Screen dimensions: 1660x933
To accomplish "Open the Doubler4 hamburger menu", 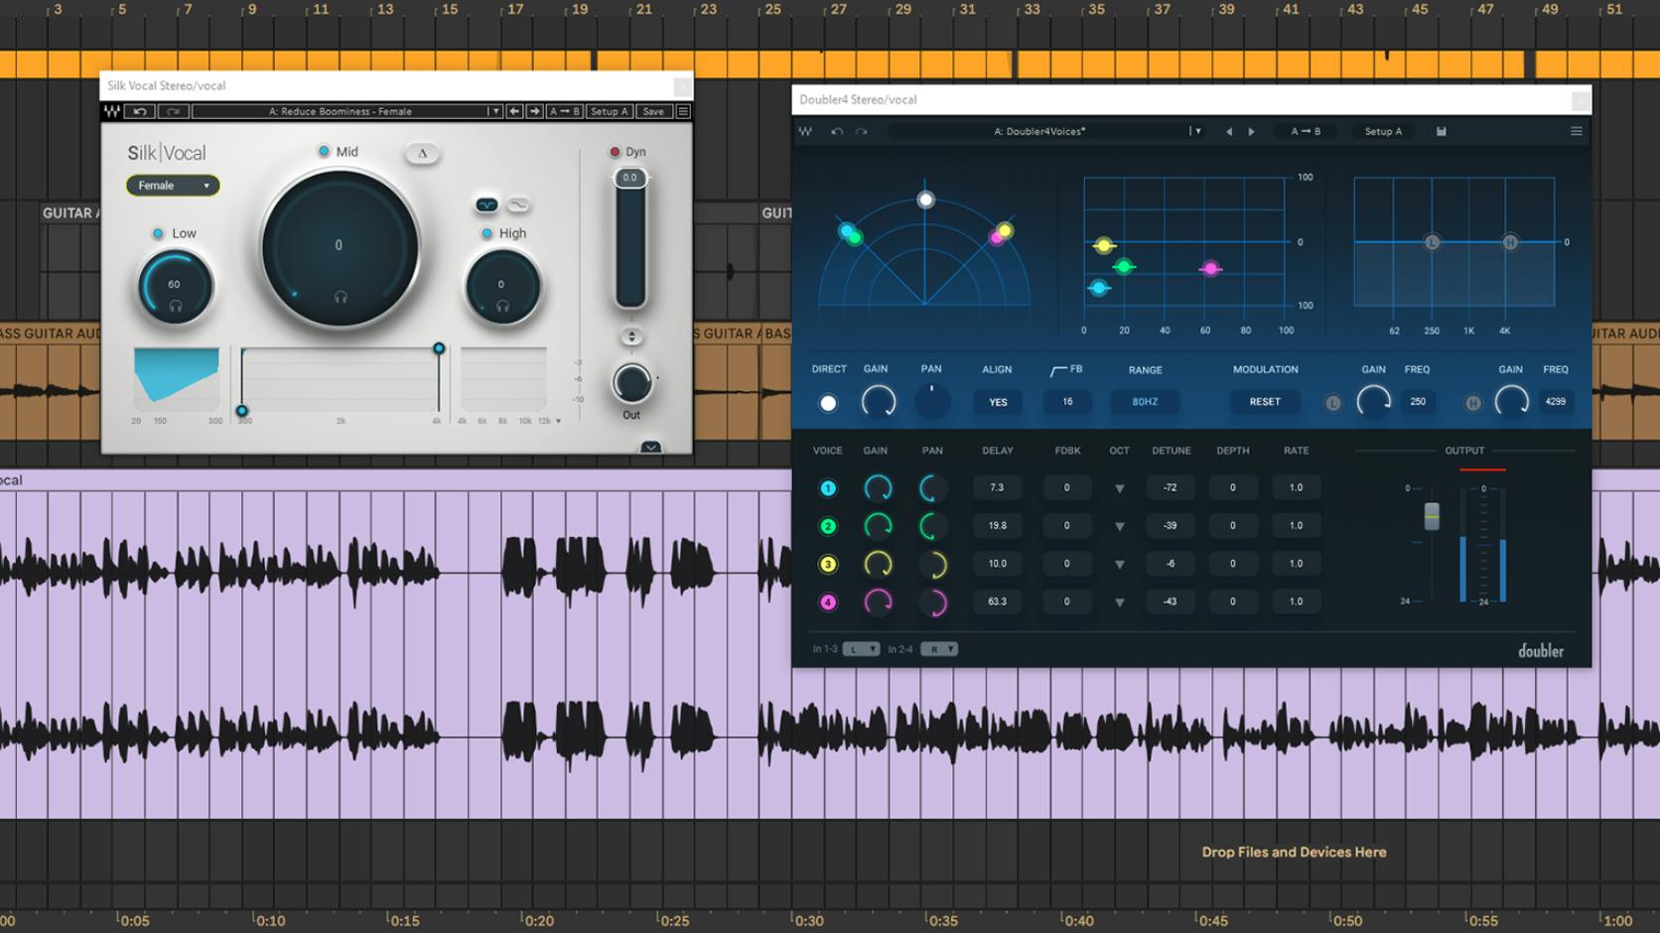I will coord(1576,131).
